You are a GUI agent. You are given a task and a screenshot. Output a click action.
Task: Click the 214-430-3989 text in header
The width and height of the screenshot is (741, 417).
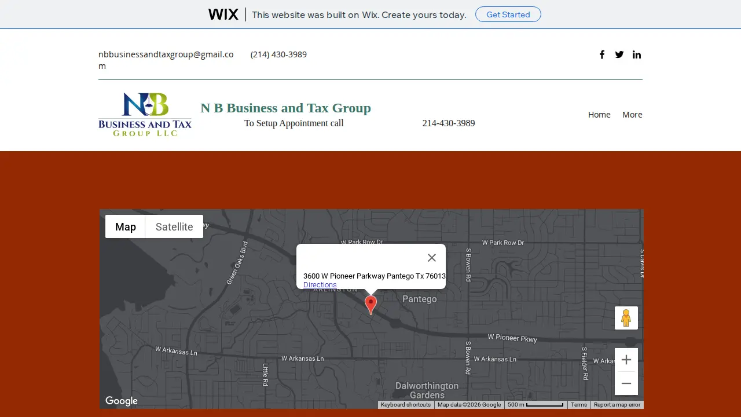pyautogui.click(x=449, y=123)
